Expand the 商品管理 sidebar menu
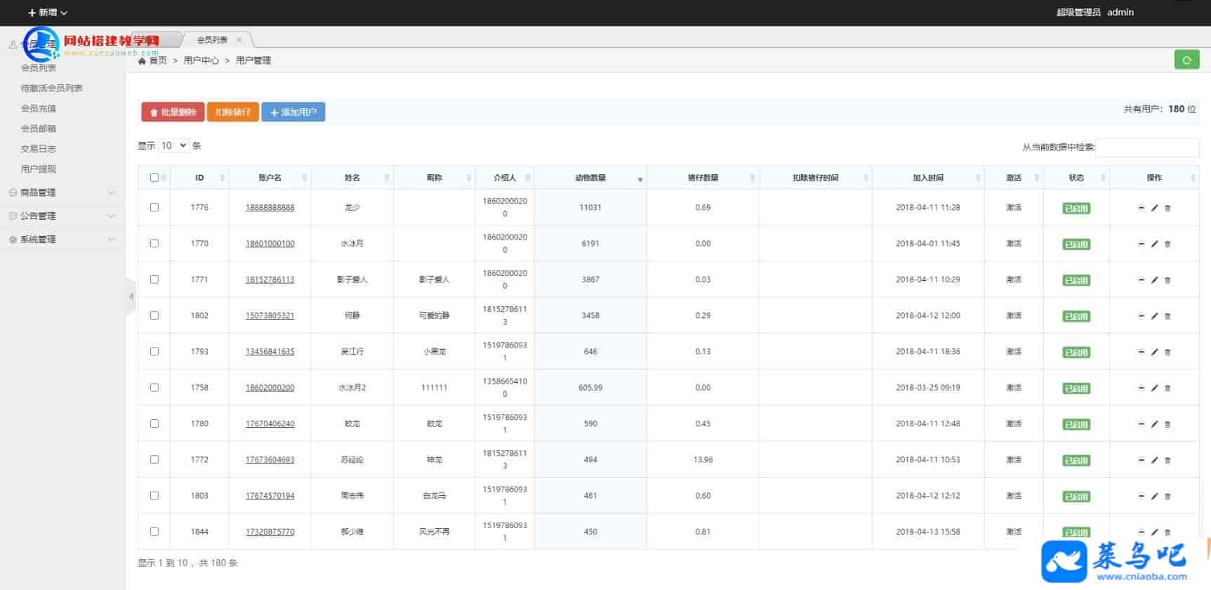The height and width of the screenshot is (590, 1211). 62,192
